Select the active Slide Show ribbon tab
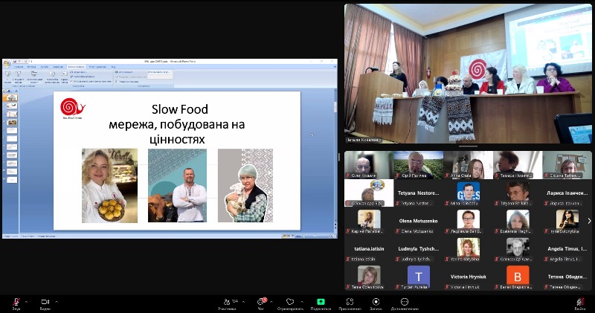This screenshot has width=595, height=313. tap(77, 67)
